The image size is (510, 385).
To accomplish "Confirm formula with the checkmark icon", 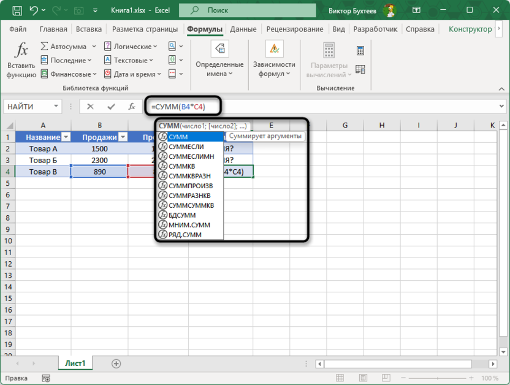I will coord(111,107).
